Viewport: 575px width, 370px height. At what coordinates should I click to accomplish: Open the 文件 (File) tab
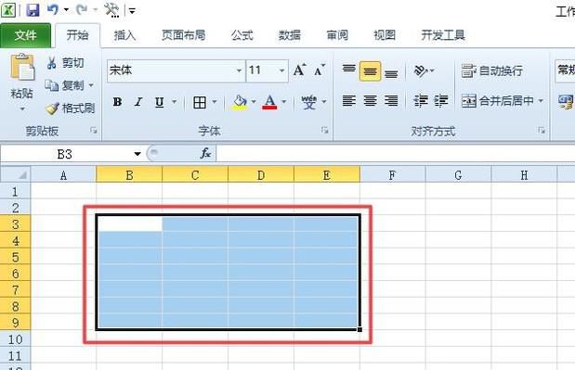[x=26, y=35]
